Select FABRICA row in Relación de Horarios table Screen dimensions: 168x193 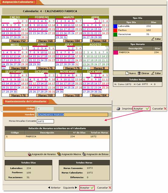tap(57, 137)
